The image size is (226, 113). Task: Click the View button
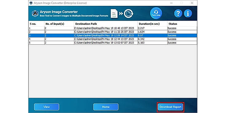point(47,107)
